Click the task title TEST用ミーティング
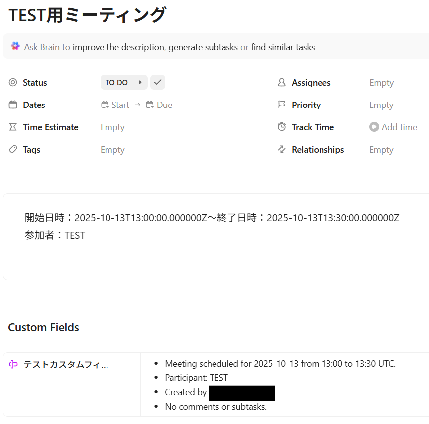The height and width of the screenshot is (424, 429). 87,16
